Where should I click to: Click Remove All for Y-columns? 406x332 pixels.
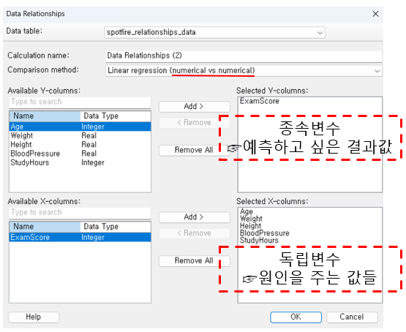point(194,150)
